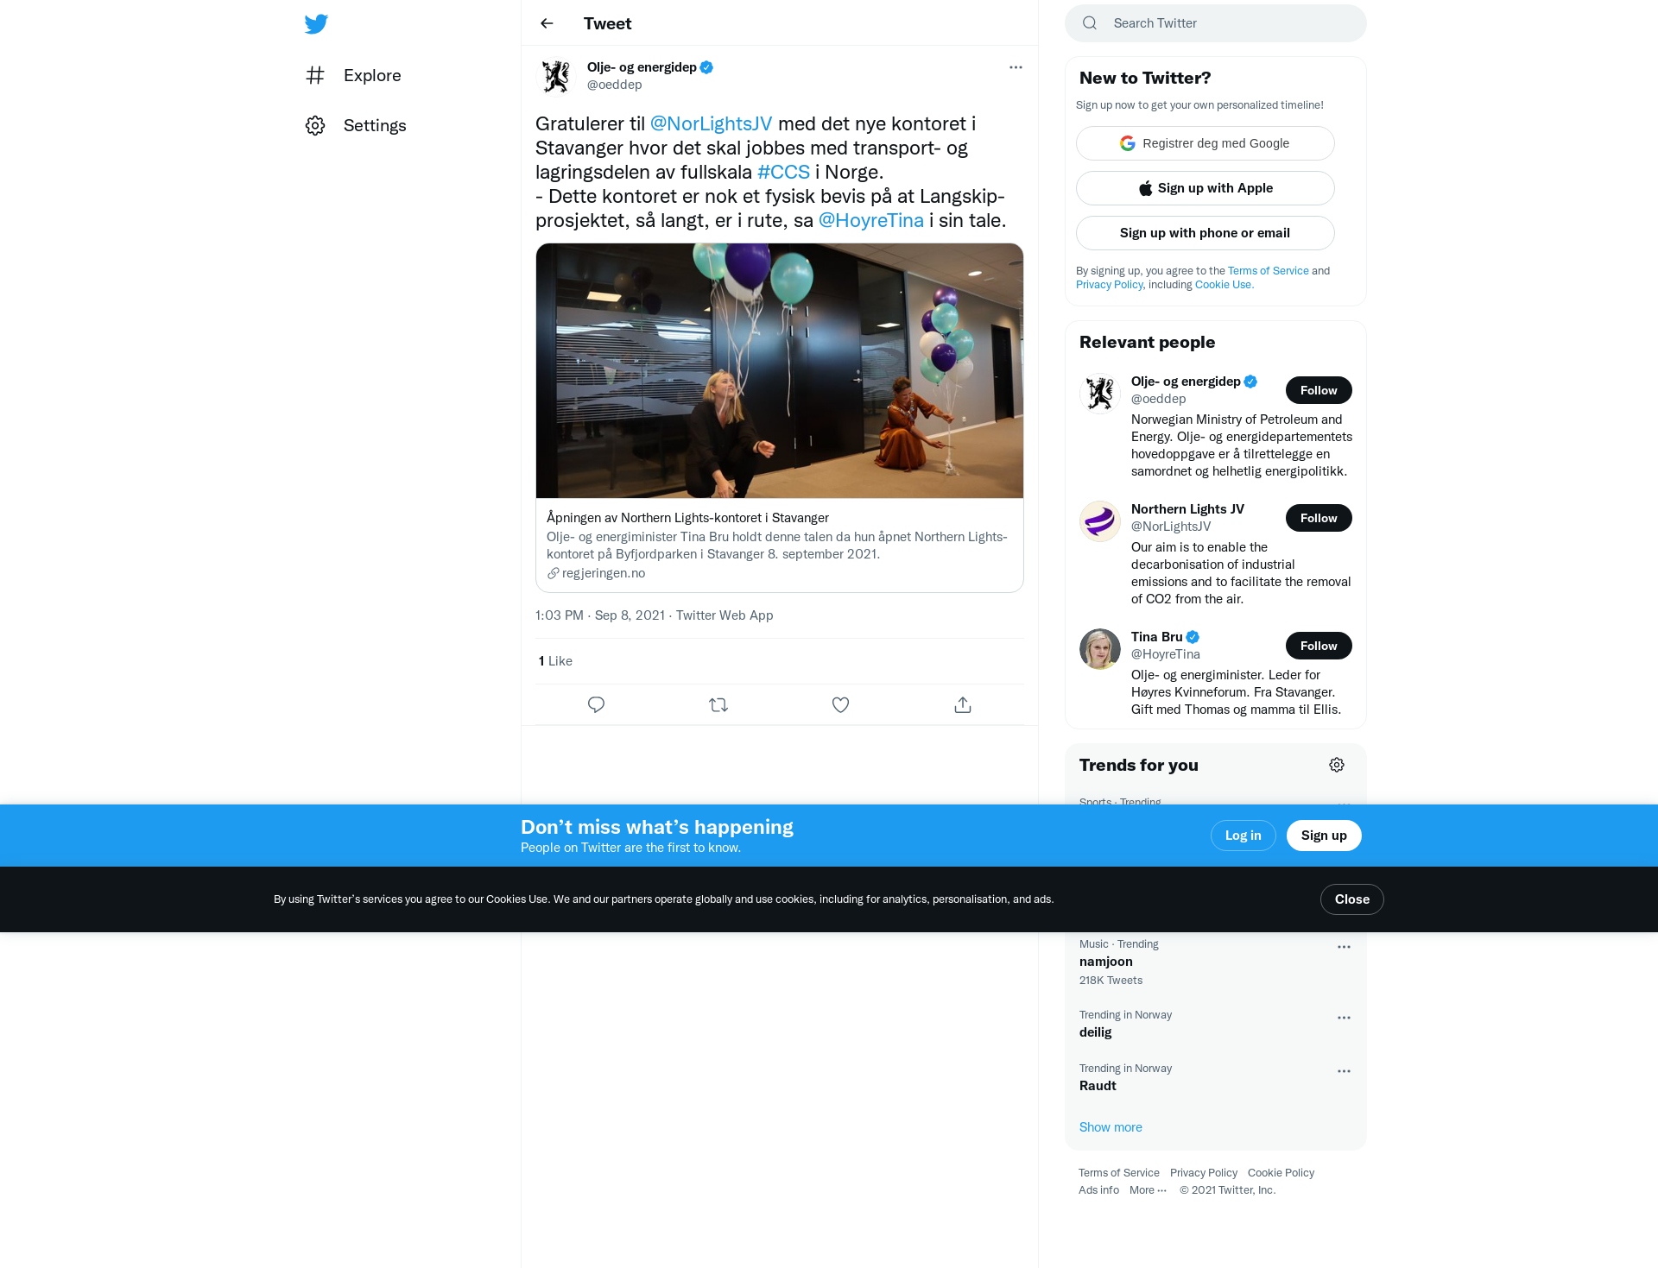The width and height of the screenshot is (1658, 1268).
Task: Open the #CCS hashtag link
Action: coord(783,172)
